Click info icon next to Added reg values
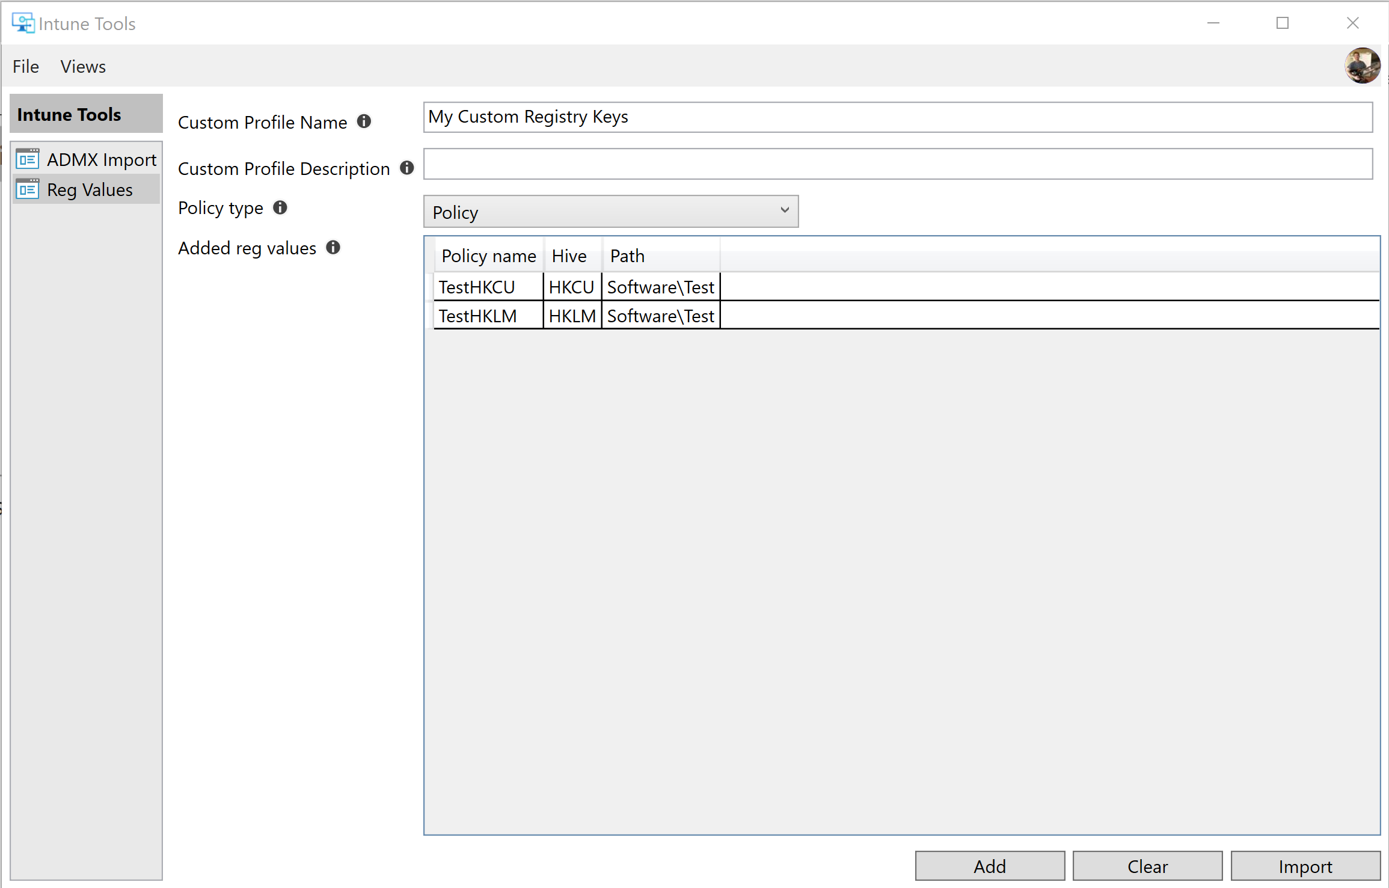Screen dimensions: 1389x888 [333, 247]
